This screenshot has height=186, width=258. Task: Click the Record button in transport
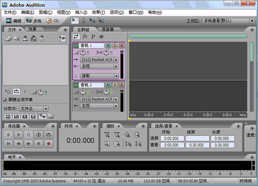[x=48, y=144]
